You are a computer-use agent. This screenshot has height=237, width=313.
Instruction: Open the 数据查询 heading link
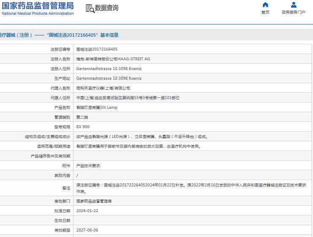coord(106,8)
